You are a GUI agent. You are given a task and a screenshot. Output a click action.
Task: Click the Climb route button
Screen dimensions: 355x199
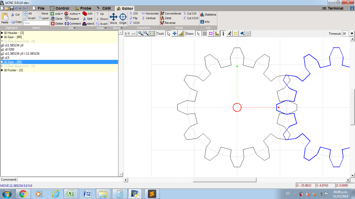pyautogui.click(x=166, y=18)
